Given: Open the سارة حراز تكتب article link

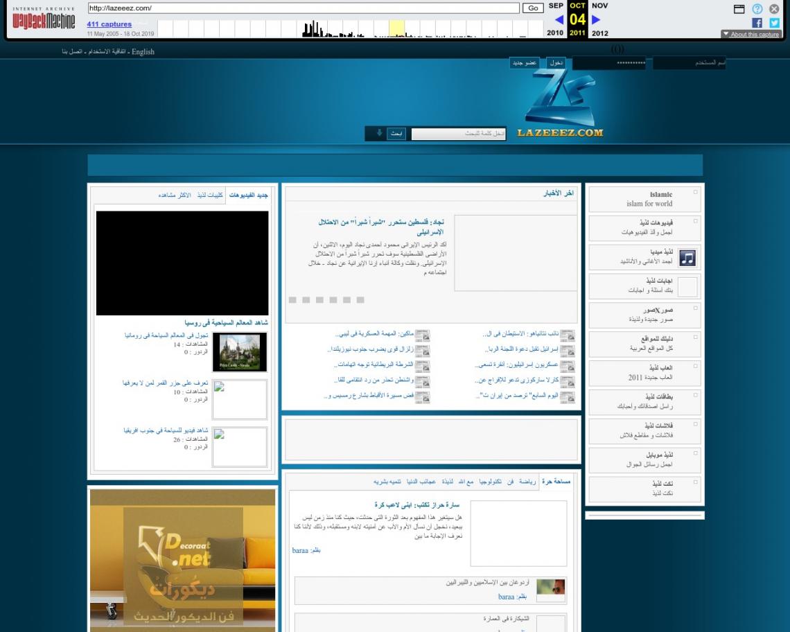Looking at the screenshot, I should 416,504.
